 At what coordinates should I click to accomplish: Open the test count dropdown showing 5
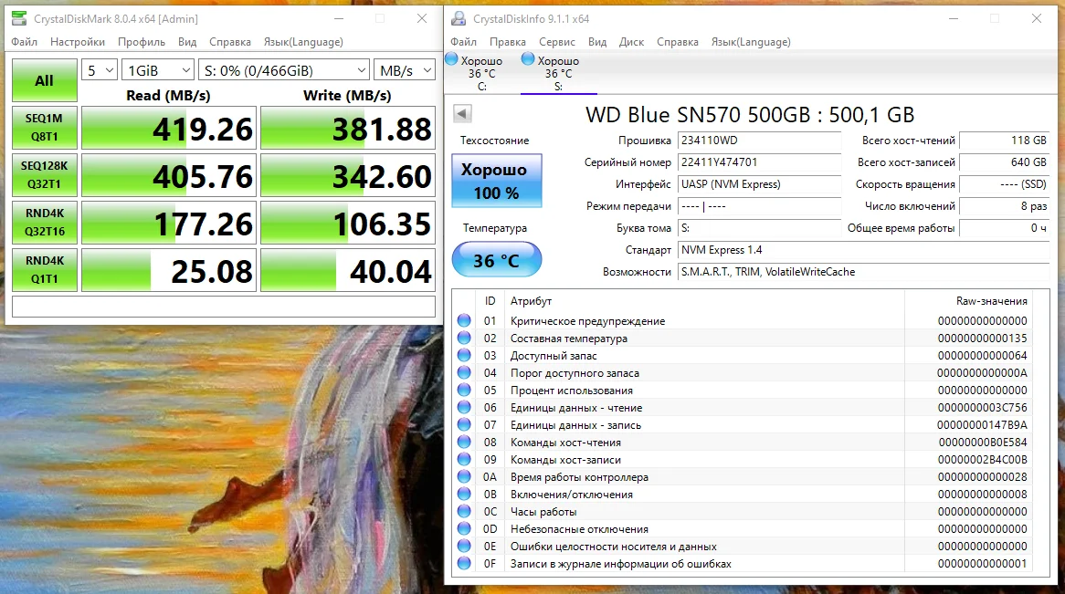tap(100, 70)
